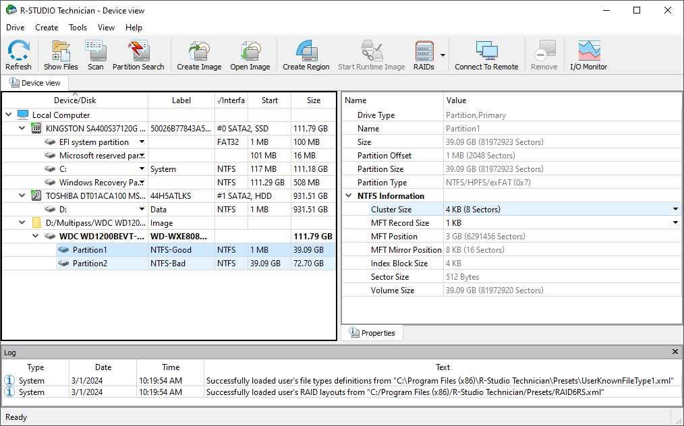Click the log Type column header

tap(36, 367)
